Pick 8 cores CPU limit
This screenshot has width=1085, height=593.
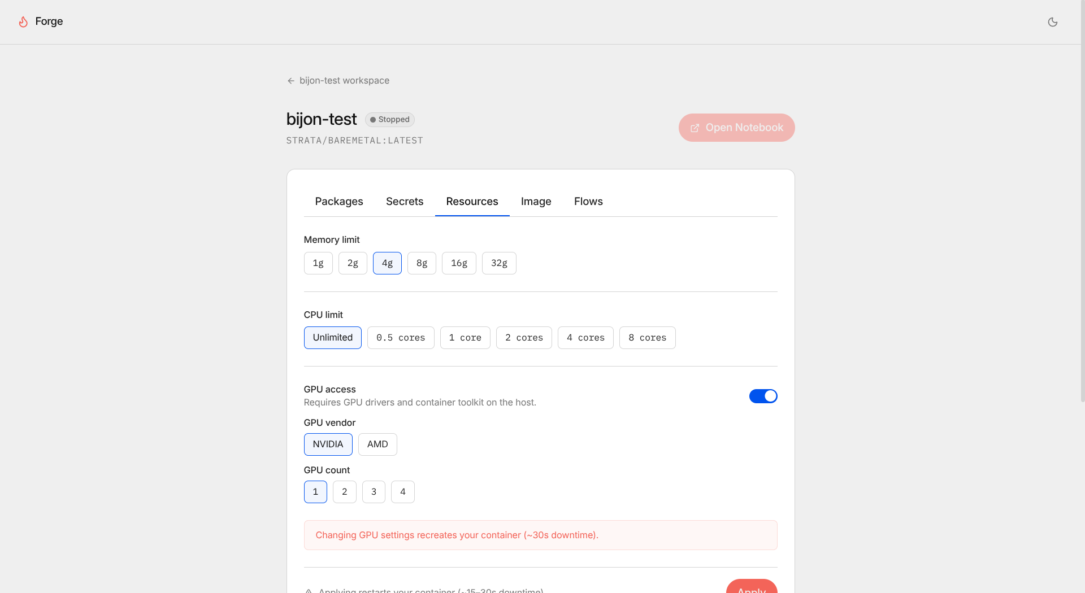pos(647,338)
